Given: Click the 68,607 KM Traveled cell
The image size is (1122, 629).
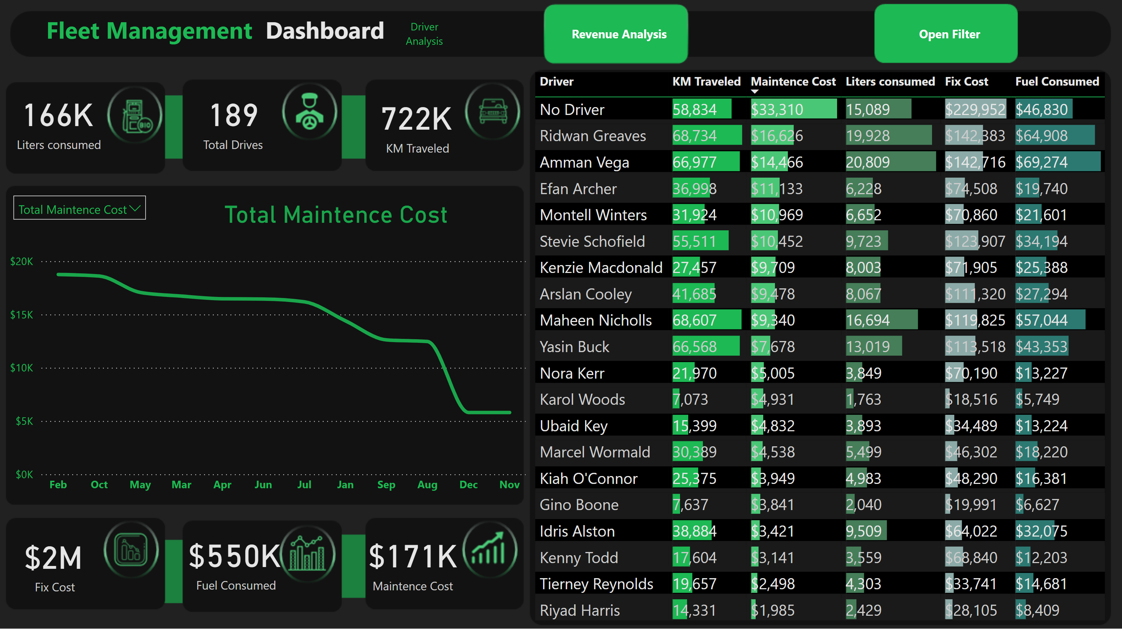Looking at the screenshot, I should click(x=707, y=320).
